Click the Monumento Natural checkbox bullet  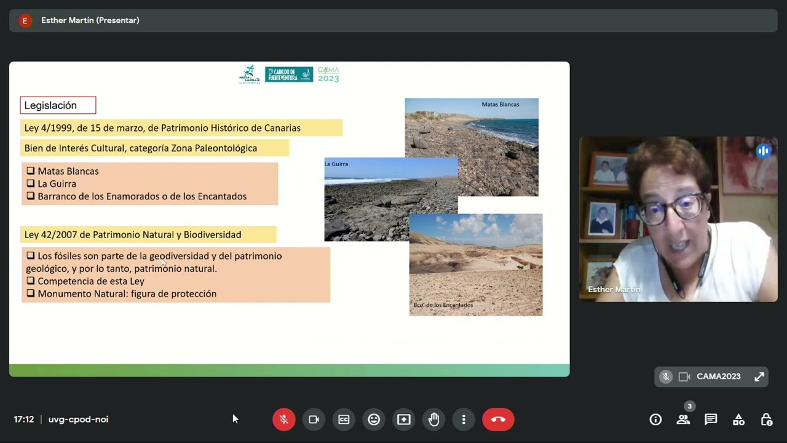tap(30, 293)
